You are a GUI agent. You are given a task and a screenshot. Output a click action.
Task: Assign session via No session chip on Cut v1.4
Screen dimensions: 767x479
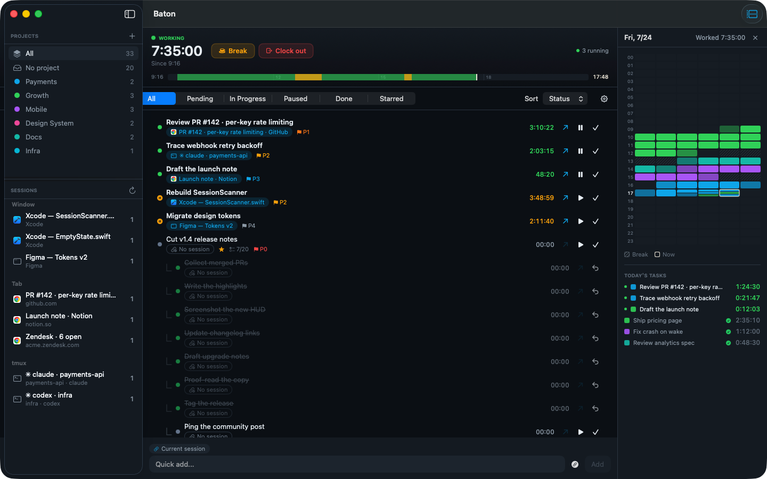(x=190, y=249)
